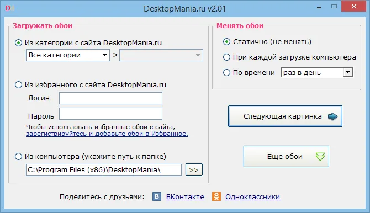Click the 'Менять обои' group heading
This screenshot has height=213, width=370.
(x=240, y=26)
